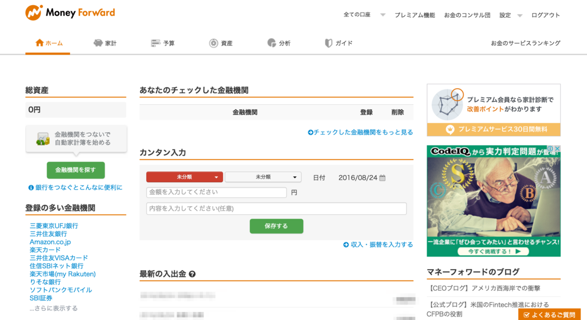Image resolution: width=587 pixels, height=320 pixels.
Task: Open the Amazon.co.jp link
Action: 50,242
